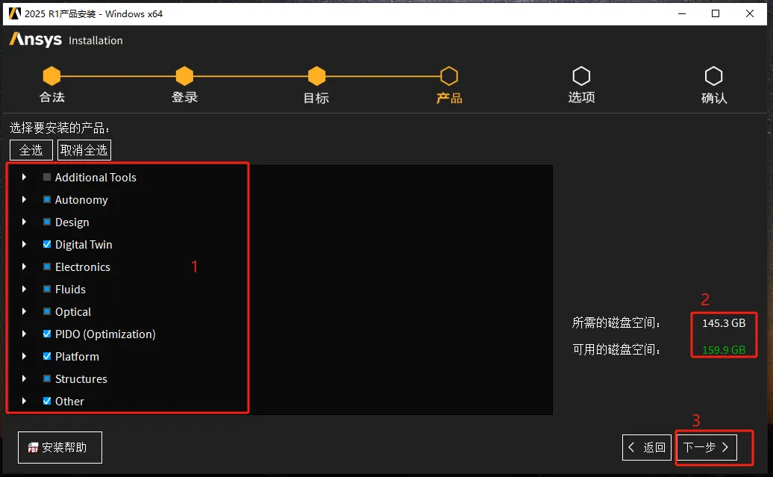Click the 选项 step hexagon icon
This screenshot has height=477, width=773.
(581, 76)
